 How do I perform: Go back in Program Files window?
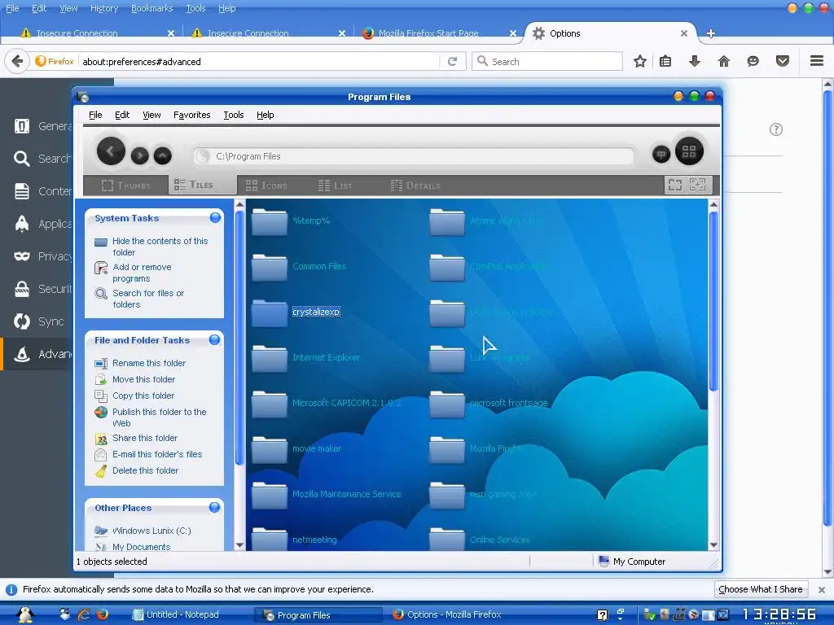(x=111, y=151)
